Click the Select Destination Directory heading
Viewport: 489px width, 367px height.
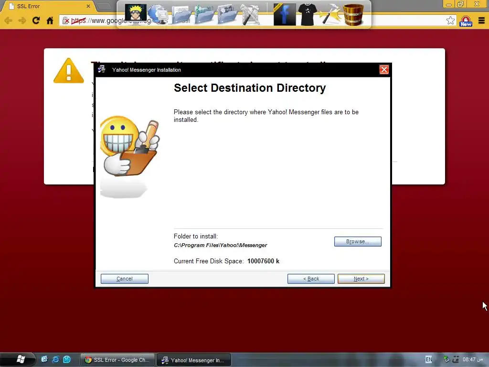pyautogui.click(x=250, y=88)
